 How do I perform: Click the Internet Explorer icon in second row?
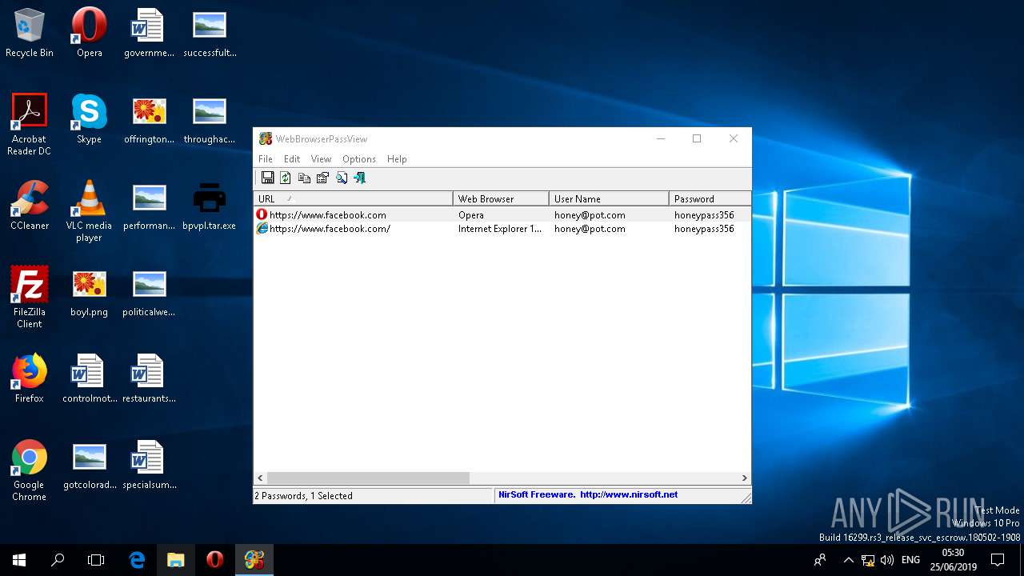coord(262,229)
